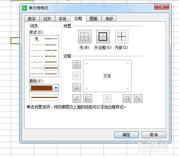Select the 边框 tab

(x=78, y=18)
